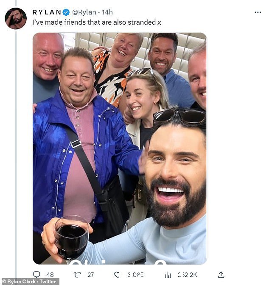This screenshot has width=269, height=285.
Task: Click the views count beside chart icon
Action: click(188, 275)
